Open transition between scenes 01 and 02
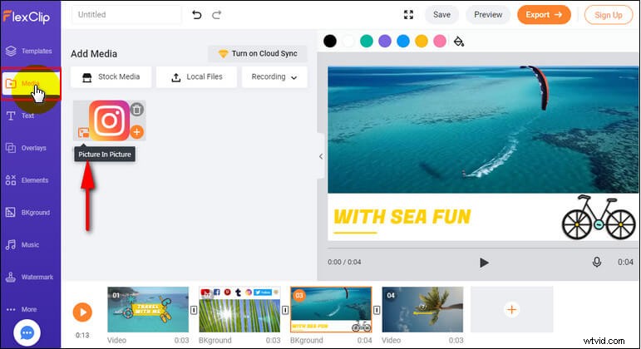641x349 pixels. [x=194, y=311]
